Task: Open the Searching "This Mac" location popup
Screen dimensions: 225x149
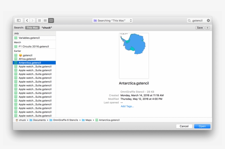Action: click(x=113, y=20)
